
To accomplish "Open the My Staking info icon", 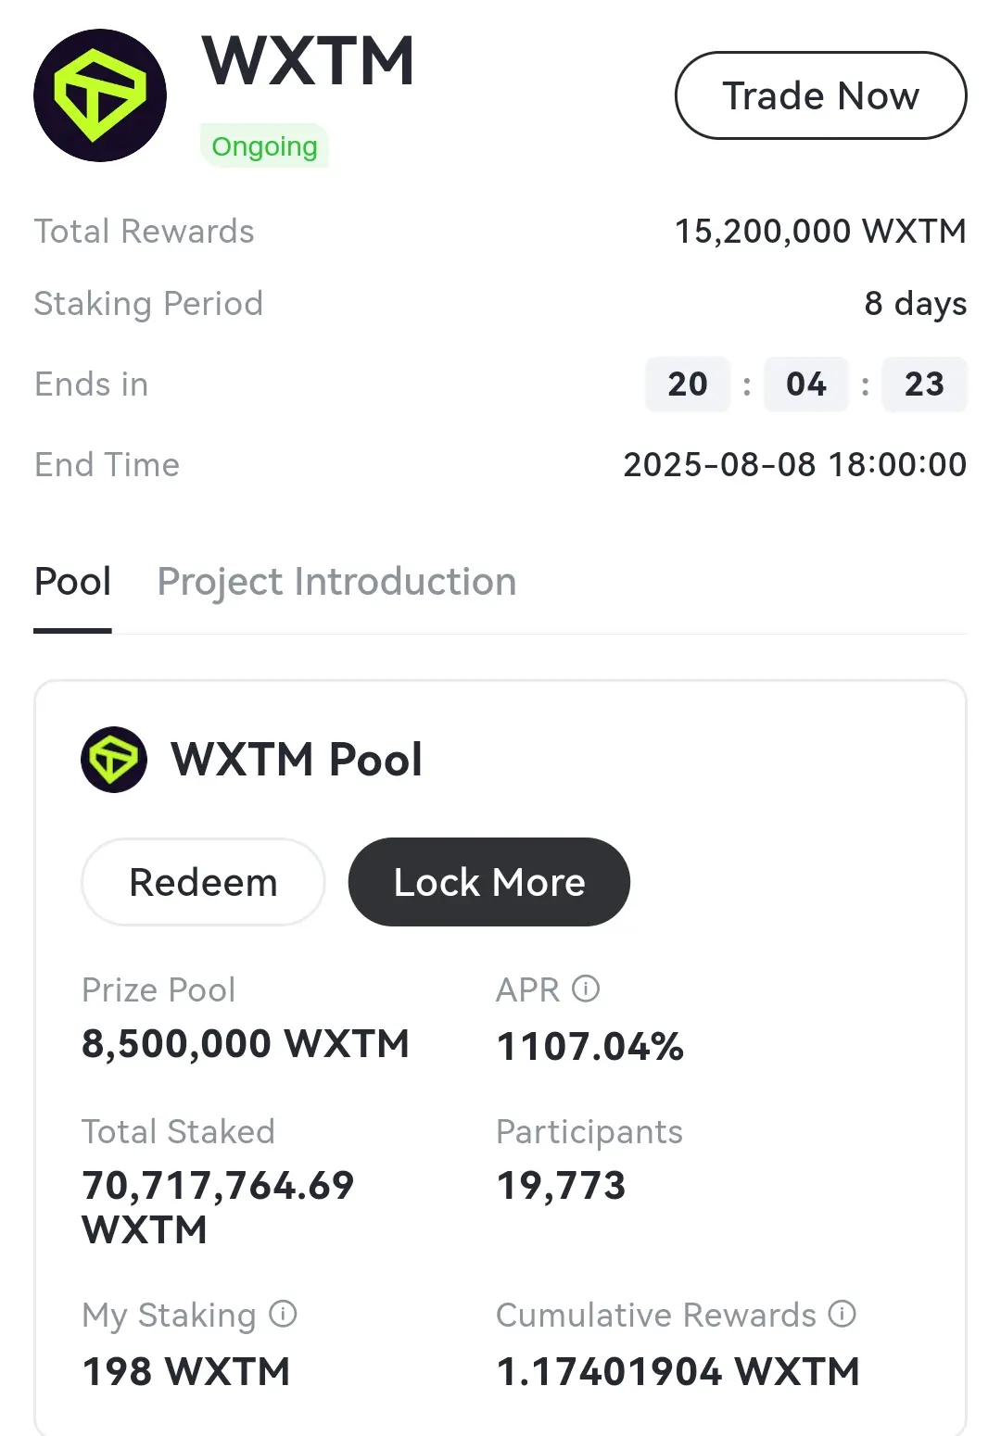I will (283, 1314).
